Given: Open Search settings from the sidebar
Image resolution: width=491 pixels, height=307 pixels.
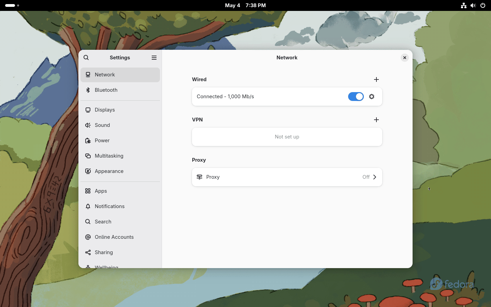Looking at the screenshot, I should tap(120, 222).
